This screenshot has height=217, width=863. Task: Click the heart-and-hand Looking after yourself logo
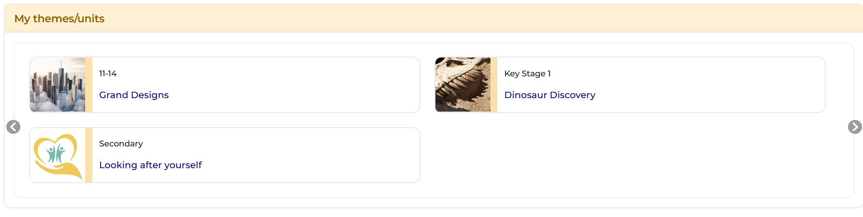58,155
